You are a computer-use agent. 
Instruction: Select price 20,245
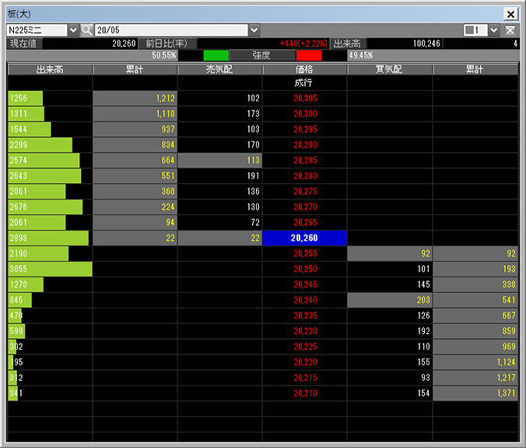point(305,284)
